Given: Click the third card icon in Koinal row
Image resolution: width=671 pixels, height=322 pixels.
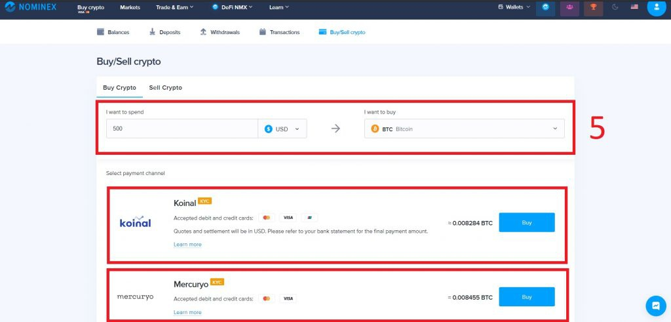Looking at the screenshot, I should click(x=309, y=218).
